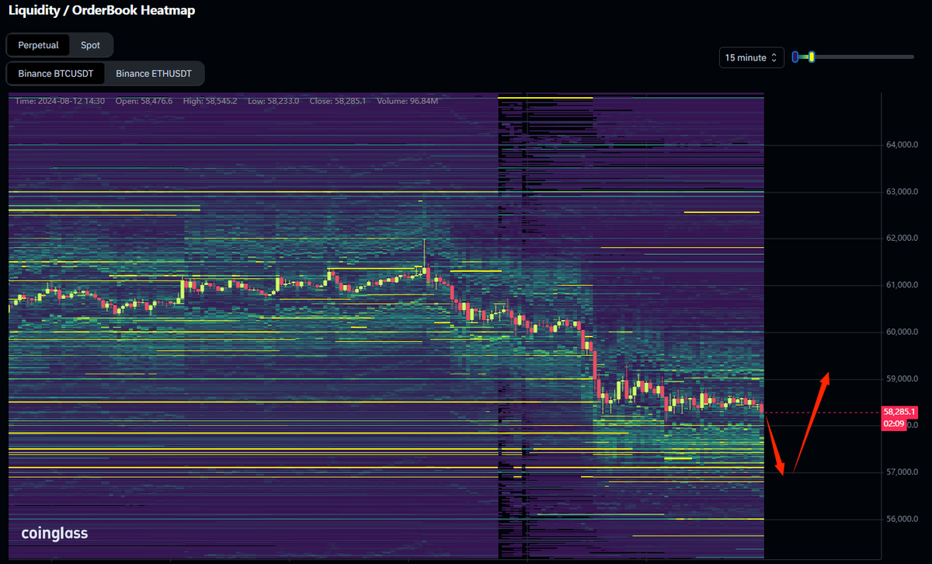The height and width of the screenshot is (564, 932).
Task: Click the Liquidity / OrderBook Heatmap title
Action: 102,11
